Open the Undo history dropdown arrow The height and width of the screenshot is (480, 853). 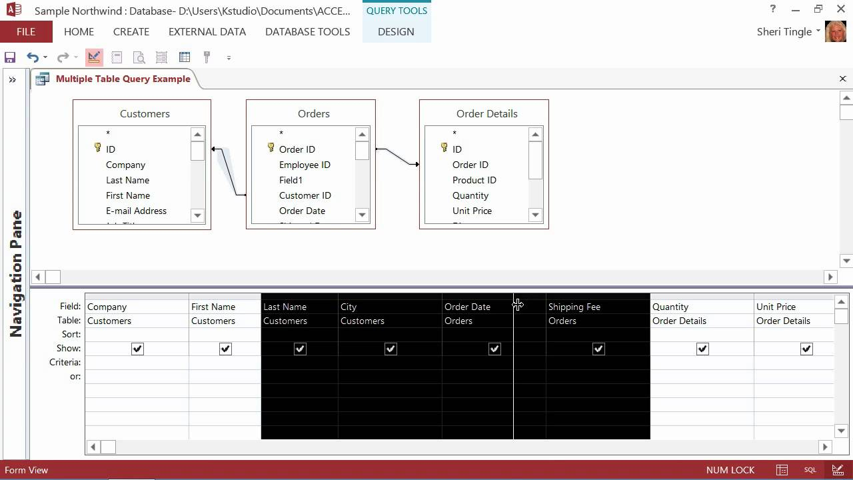pos(45,58)
